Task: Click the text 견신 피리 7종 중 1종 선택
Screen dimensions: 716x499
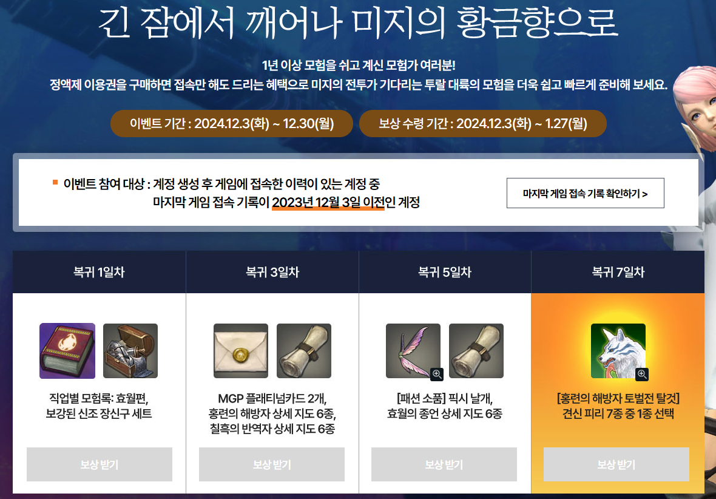Action: [x=618, y=413]
